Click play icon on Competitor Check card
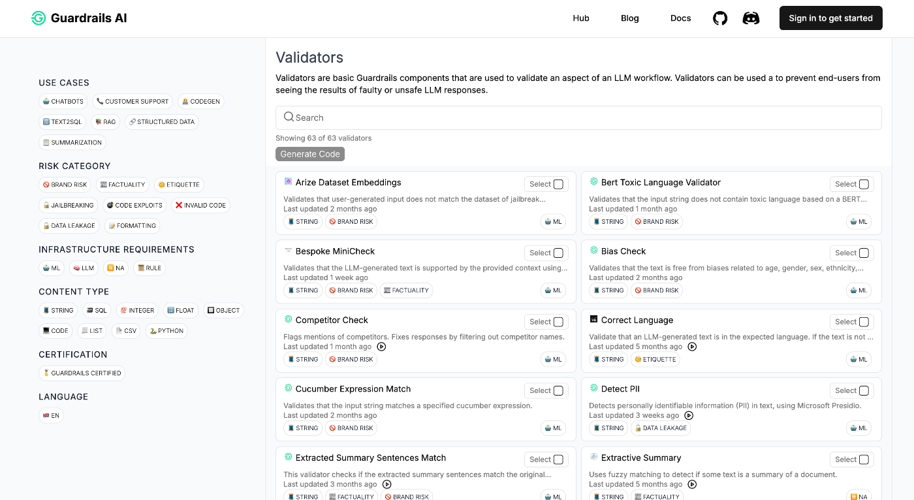The image size is (914, 500). click(382, 347)
